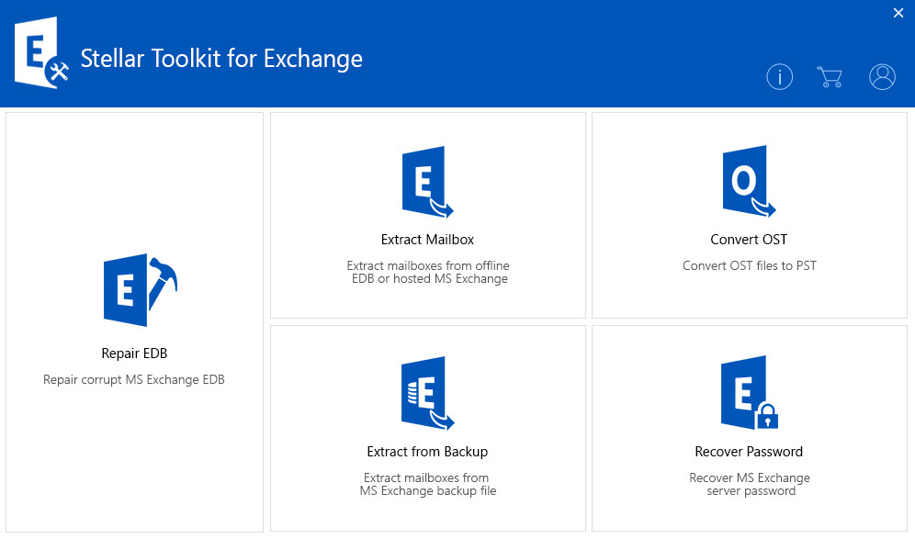Click the Stellar Toolkit logo in header

[x=42, y=57]
